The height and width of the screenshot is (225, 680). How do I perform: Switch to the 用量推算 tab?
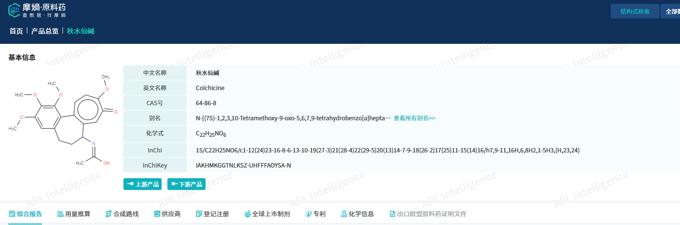tap(73, 214)
